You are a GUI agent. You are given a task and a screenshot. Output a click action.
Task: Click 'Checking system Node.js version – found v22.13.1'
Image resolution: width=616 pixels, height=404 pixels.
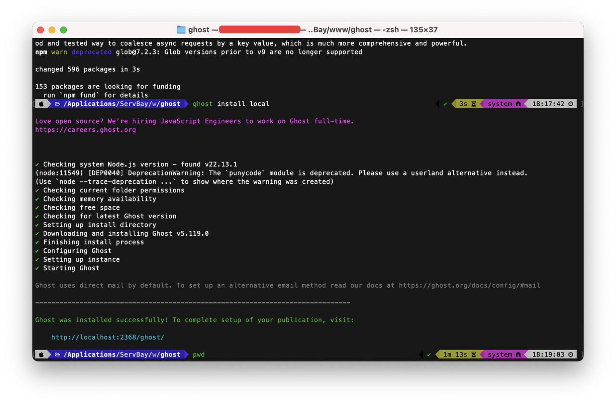(140, 164)
